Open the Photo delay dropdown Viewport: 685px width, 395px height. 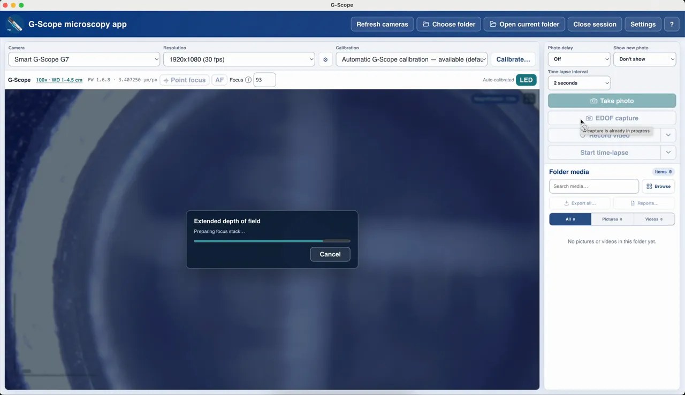(x=579, y=59)
